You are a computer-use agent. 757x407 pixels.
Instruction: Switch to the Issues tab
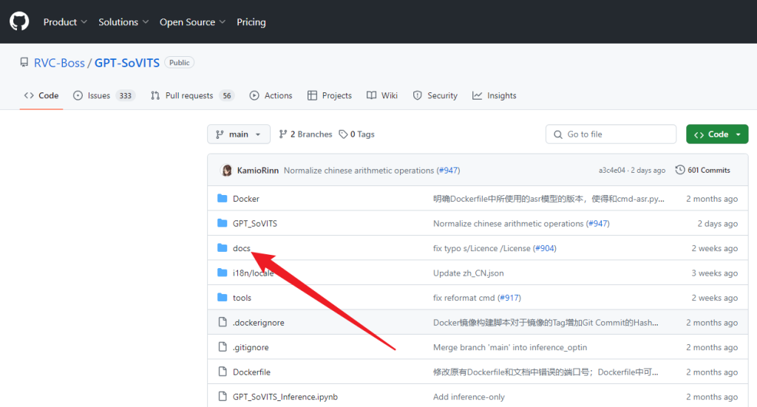click(98, 95)
